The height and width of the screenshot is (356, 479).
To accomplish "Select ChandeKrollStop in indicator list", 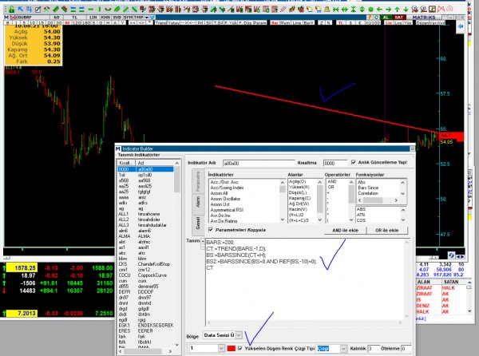I will [146, 264].
